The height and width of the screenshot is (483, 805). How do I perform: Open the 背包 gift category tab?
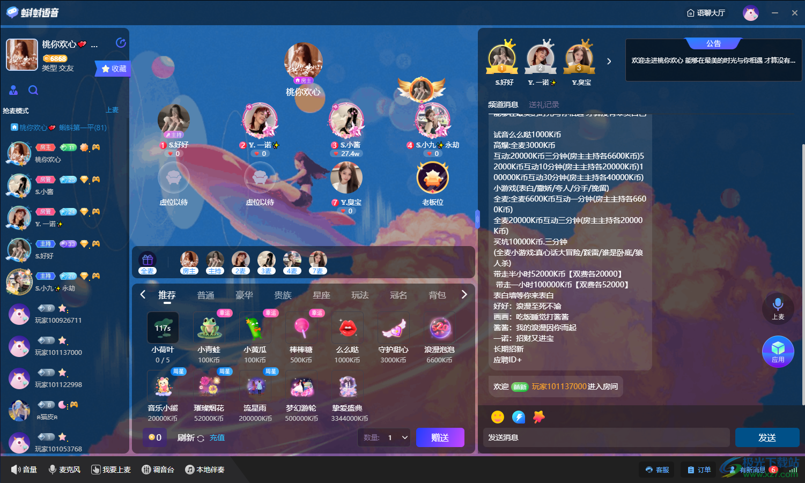437,294
